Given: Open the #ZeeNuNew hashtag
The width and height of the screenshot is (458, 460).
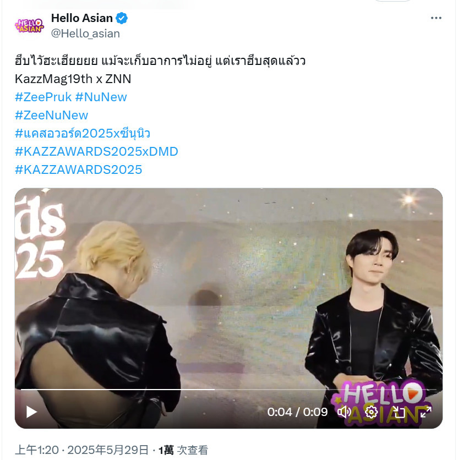Looking at the screenshot, I should (x=51, y=116).
